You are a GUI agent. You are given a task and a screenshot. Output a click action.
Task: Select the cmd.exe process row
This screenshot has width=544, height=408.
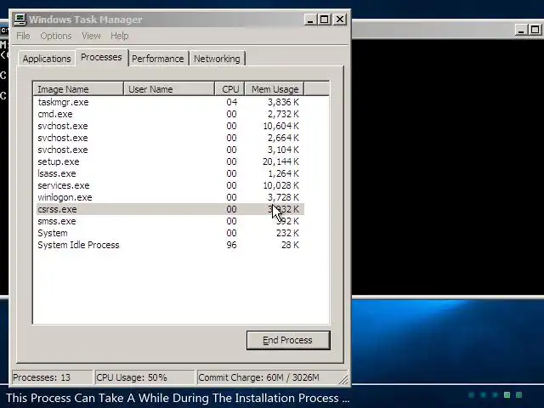[x=170, y=114]
